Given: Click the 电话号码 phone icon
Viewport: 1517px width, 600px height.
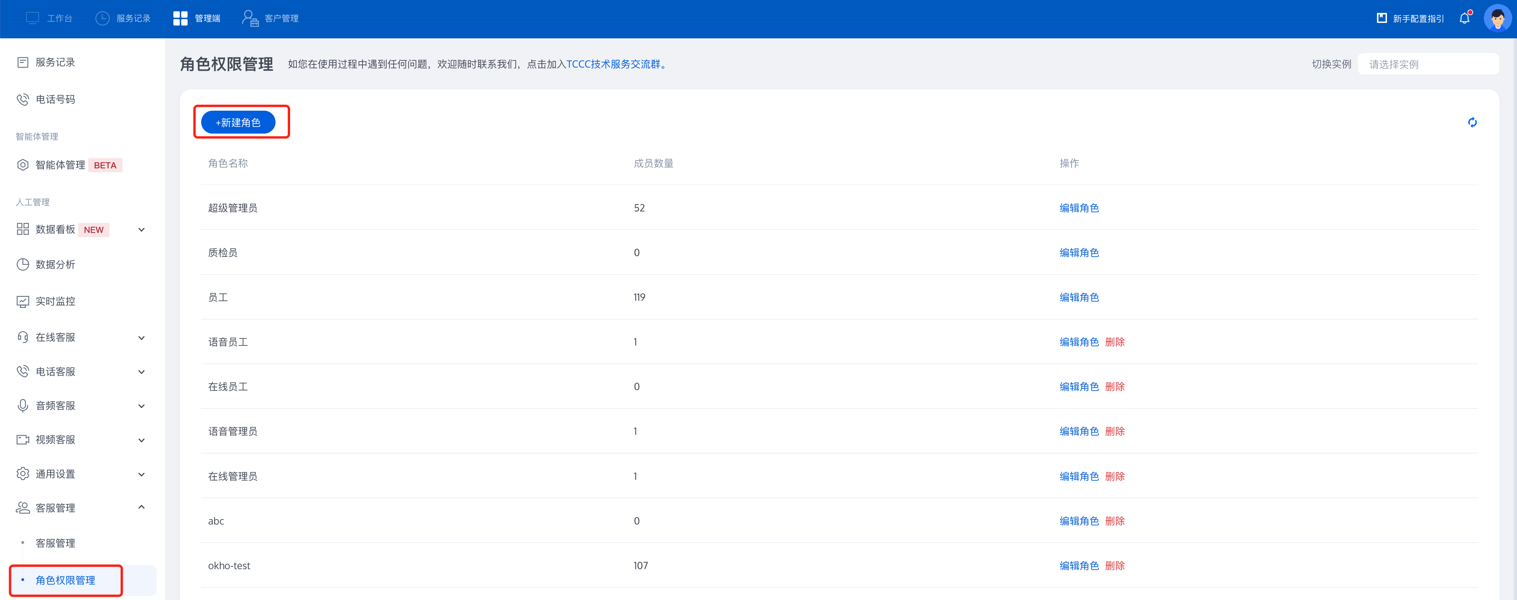Looking at the screenshot, I should (23, 100).
